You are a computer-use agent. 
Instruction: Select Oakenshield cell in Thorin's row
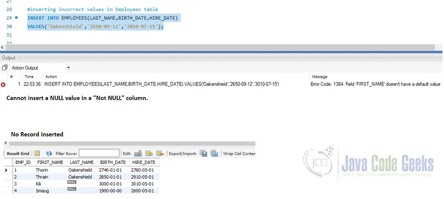pyautogui.click(x=82, y=170)
